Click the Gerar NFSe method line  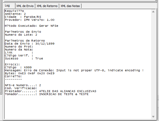pyautogui.click(x=32, y=26)
